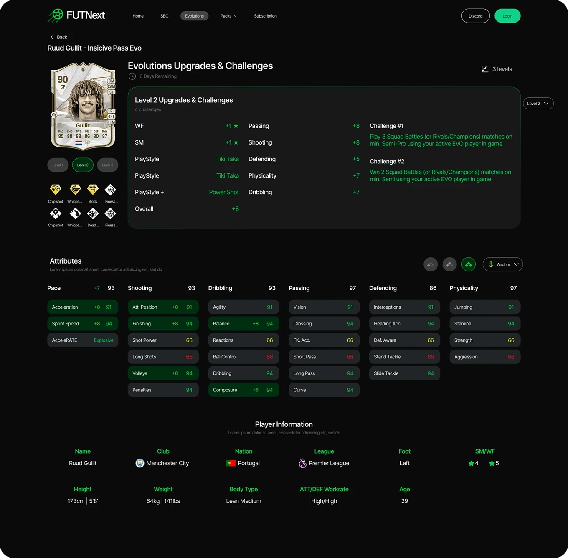
Task: Click the Aggression attribute row
Action: [485, 357]
